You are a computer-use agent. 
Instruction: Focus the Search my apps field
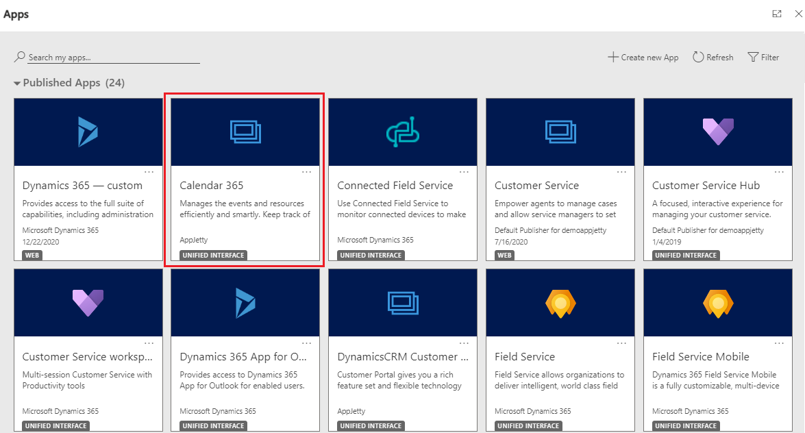click(114, 58)
